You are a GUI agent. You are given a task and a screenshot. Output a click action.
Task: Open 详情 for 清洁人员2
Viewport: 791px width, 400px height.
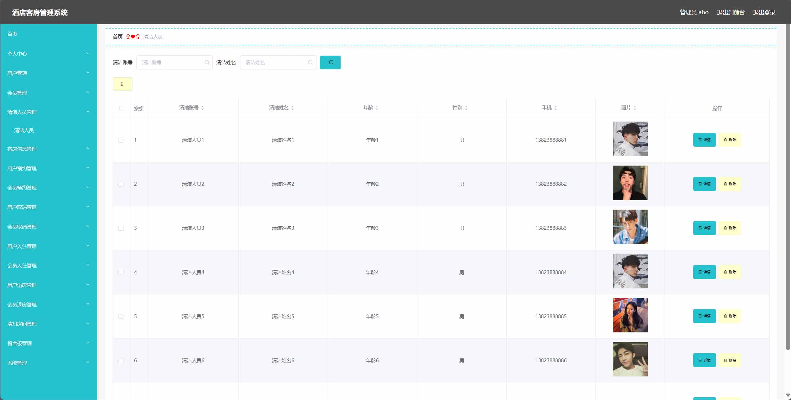click(x=704, y=184)
